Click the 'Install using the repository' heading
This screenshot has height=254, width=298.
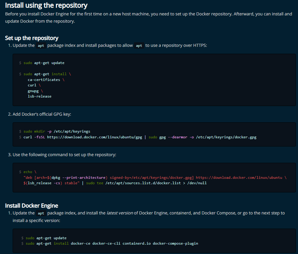tap(46, 5)
